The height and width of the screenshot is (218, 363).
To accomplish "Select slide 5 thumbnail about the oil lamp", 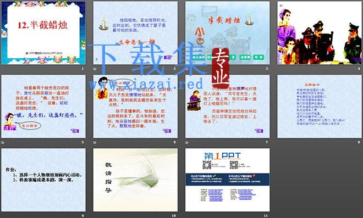I will click(x=43, y=107).
